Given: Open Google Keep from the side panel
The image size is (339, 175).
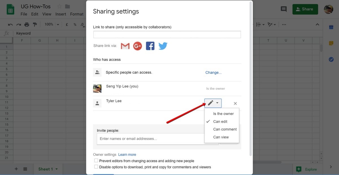Looking at the screenshot, I should coord(331,43).
